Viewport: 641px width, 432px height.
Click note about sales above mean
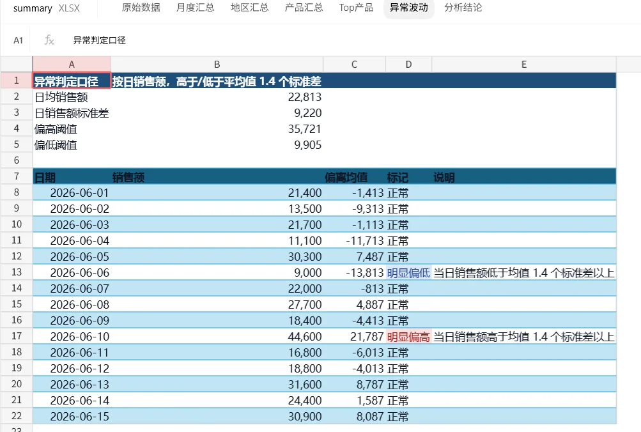pyautogui.click(x=524, y=336)
